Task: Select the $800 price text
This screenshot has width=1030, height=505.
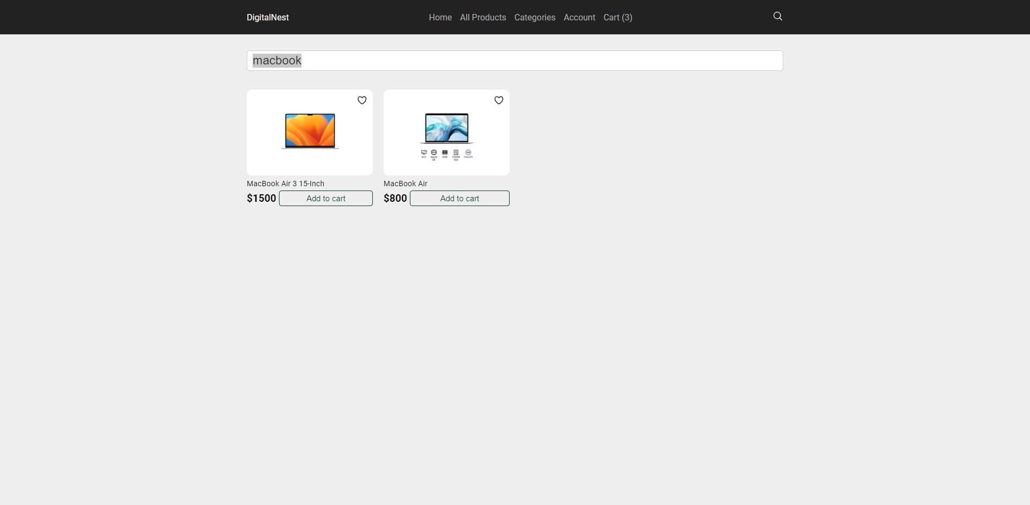Action: point(395,198)
